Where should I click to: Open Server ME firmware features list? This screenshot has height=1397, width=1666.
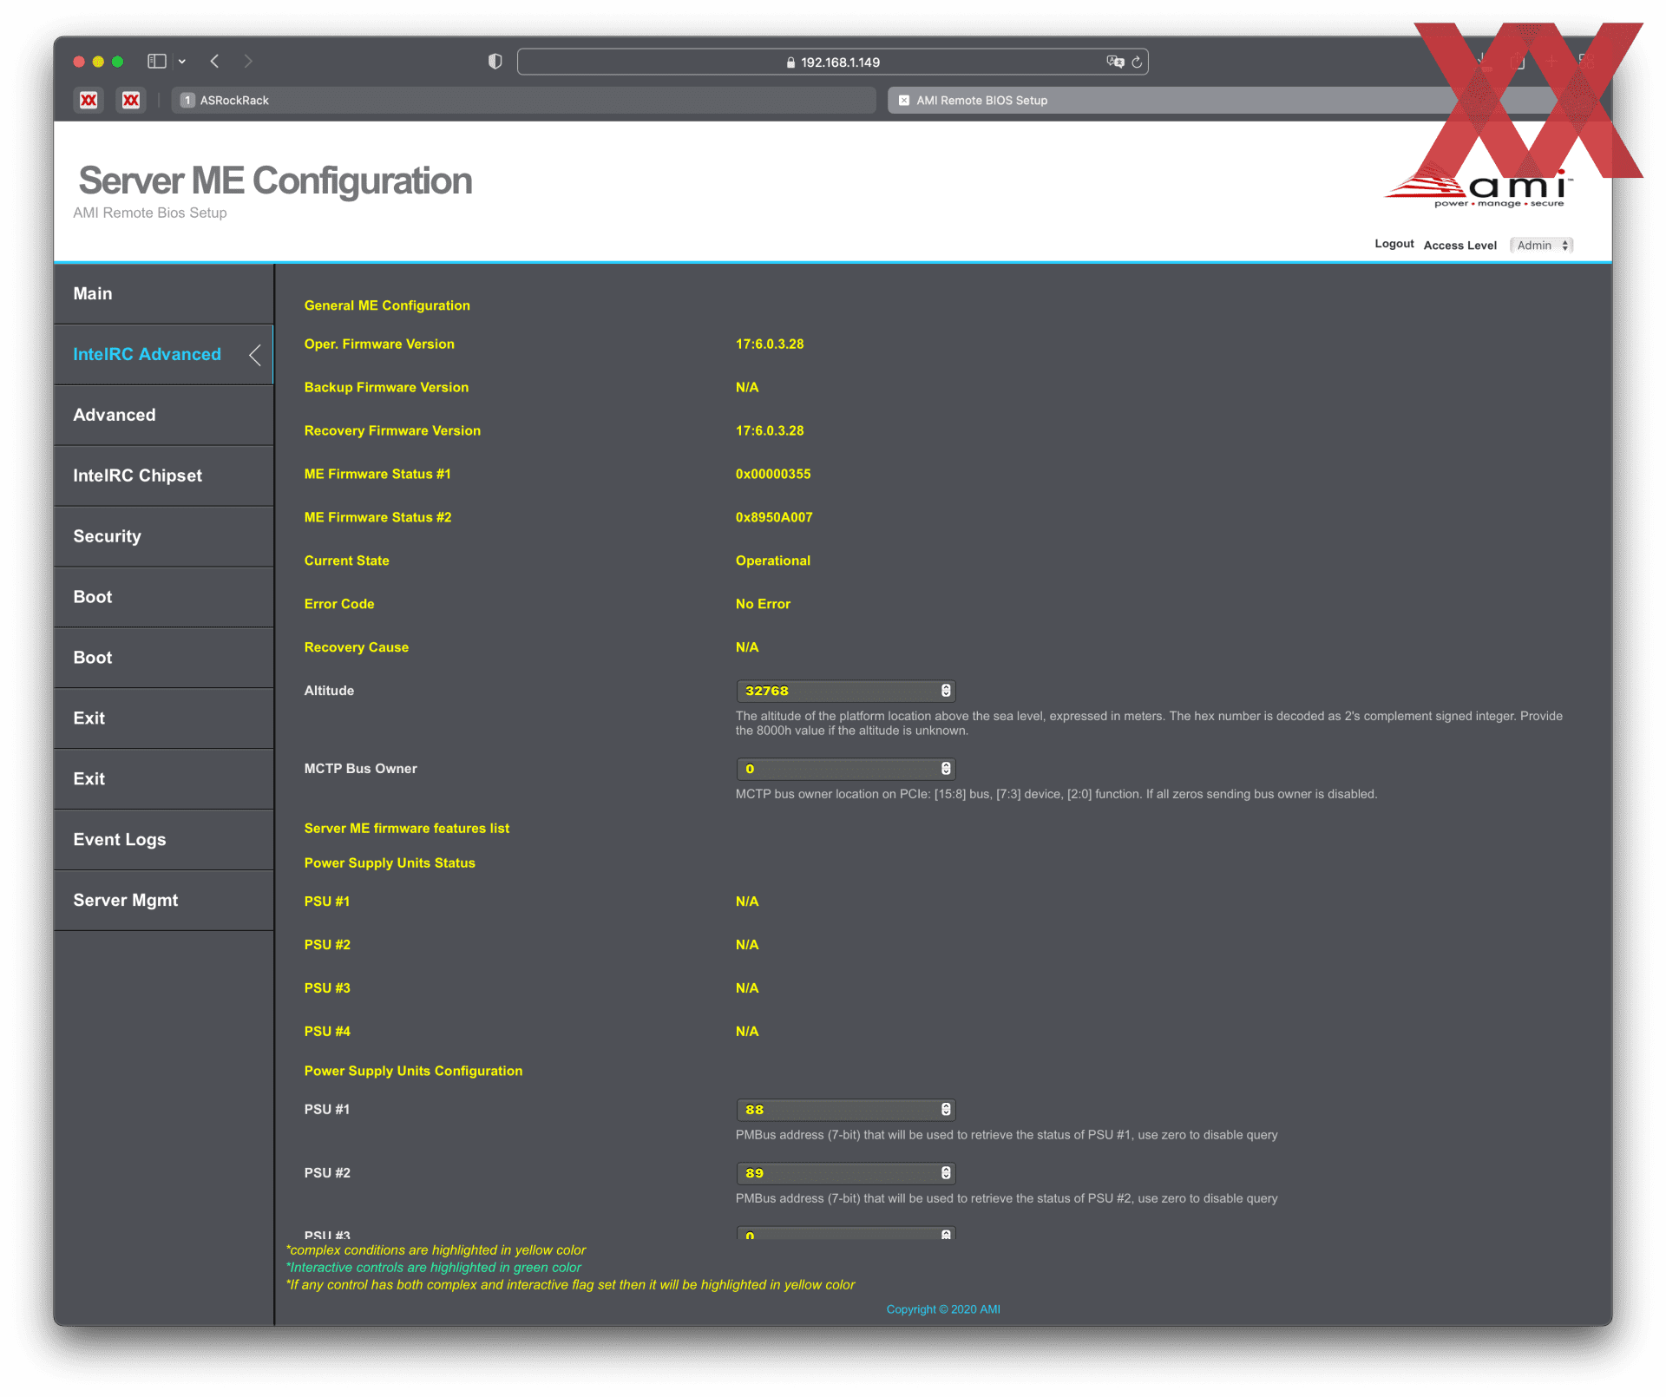pos(406,829)
